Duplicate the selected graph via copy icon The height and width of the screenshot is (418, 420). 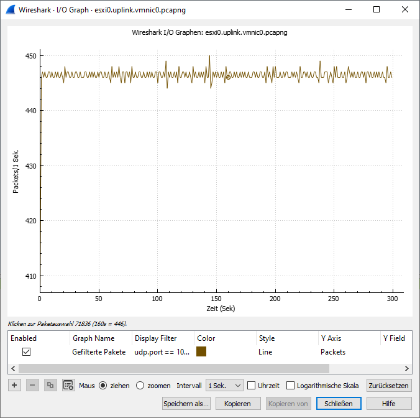click(50, 385)
